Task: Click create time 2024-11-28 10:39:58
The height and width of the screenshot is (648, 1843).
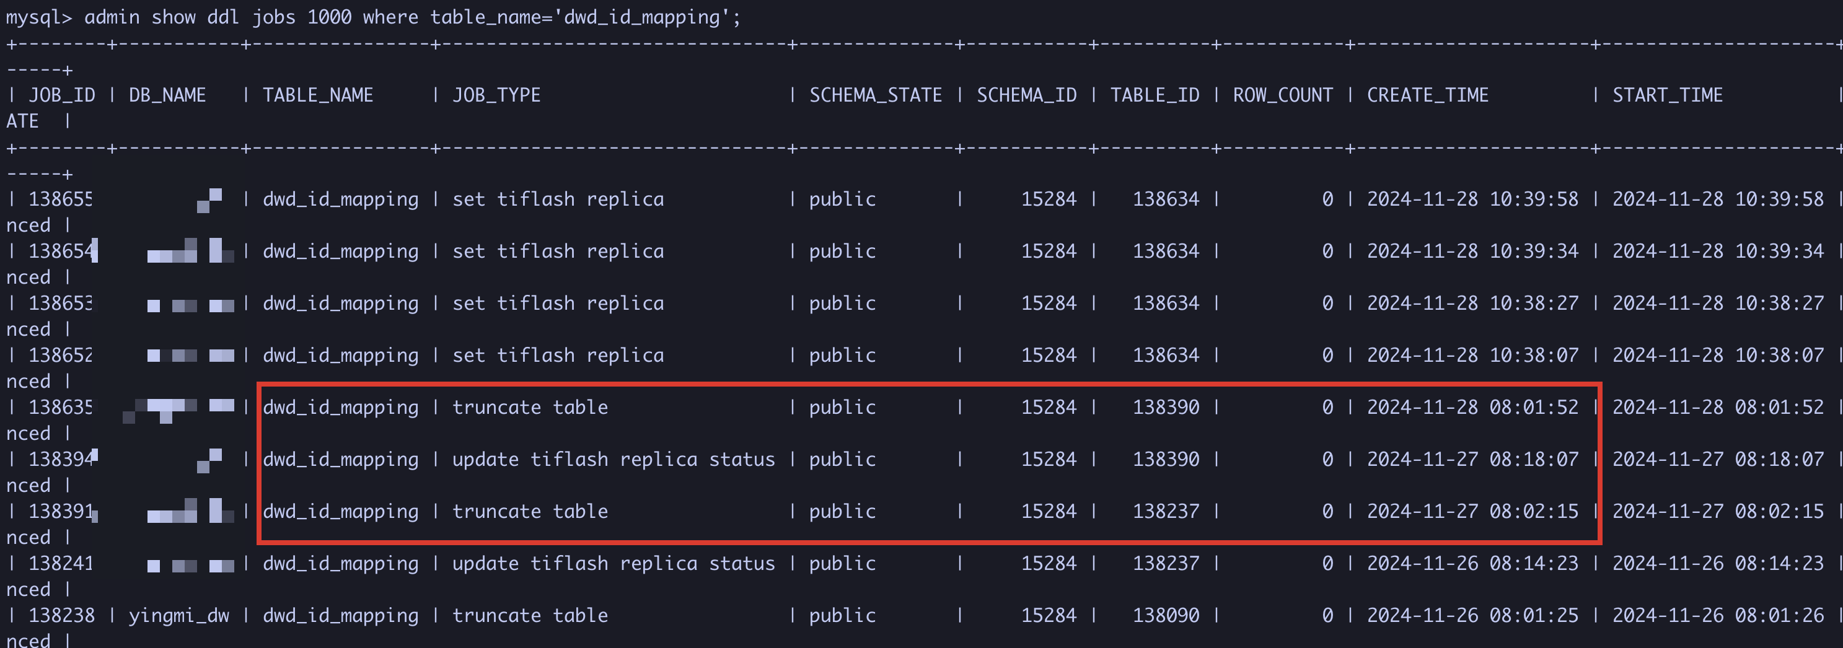Action: [1472, 199]
